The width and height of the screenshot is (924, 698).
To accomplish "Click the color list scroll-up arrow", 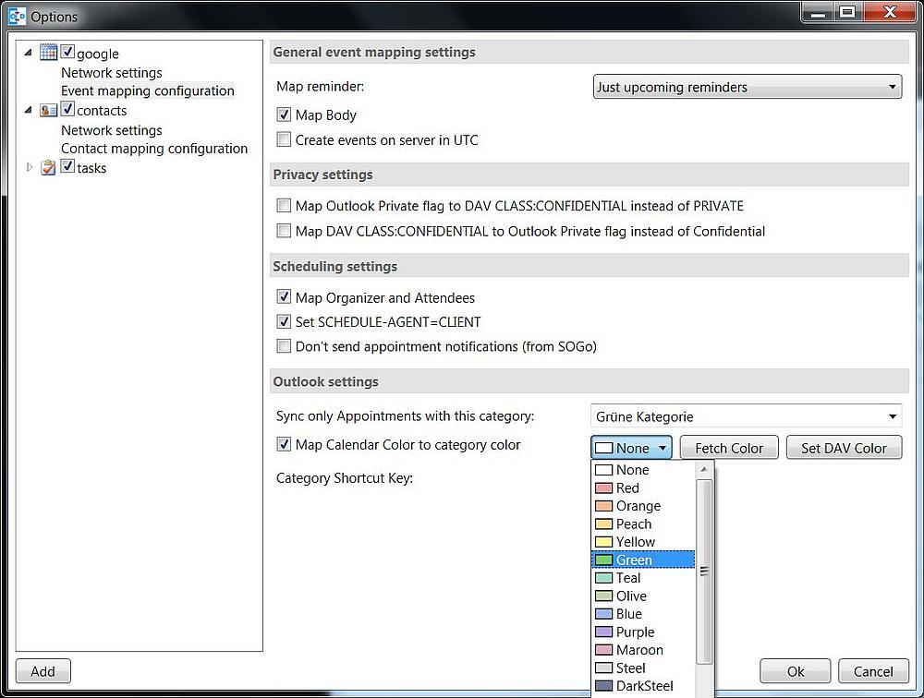I will click(704, 469).
